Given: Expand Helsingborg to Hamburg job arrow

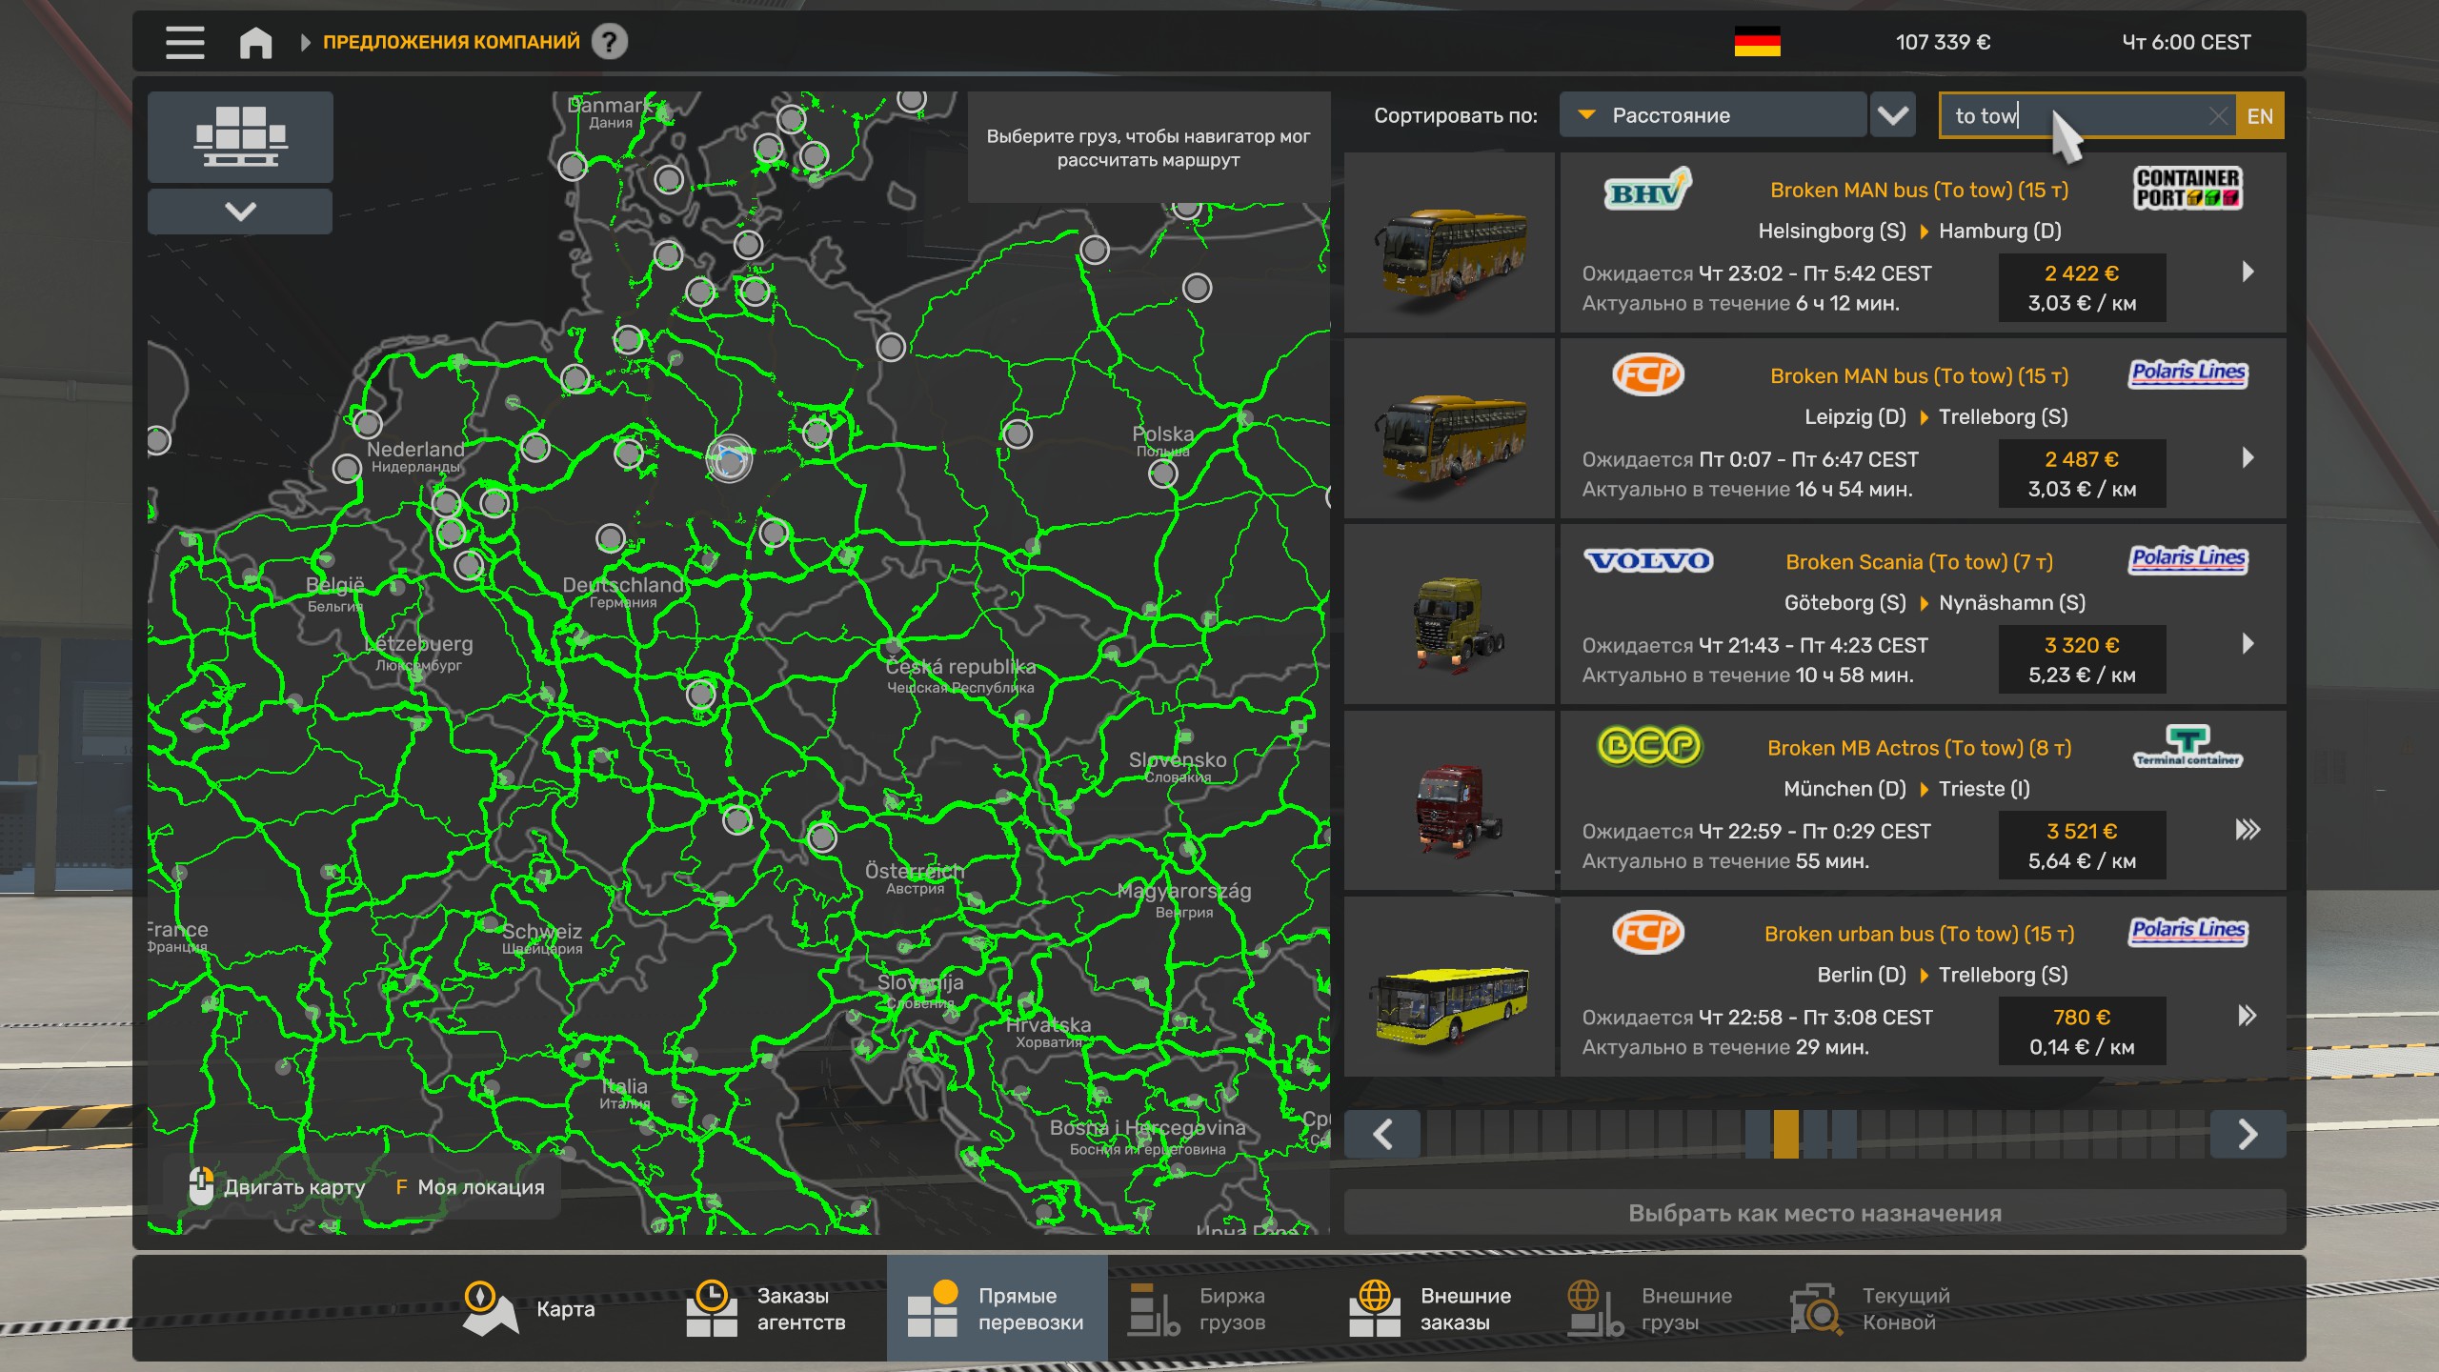Looking at the screenshot, I should click(2248, 272).
